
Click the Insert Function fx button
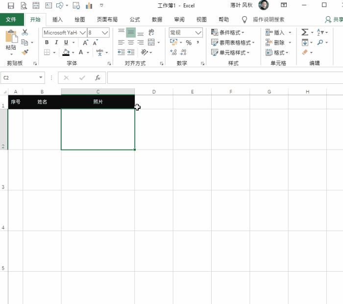(98, 77)
